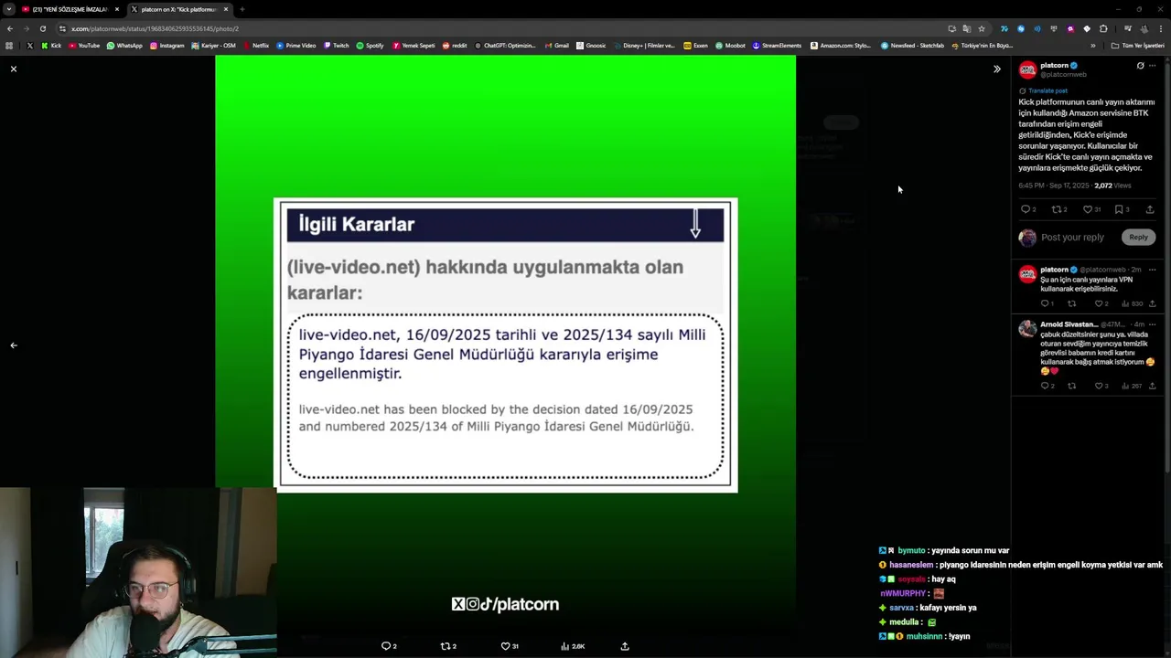Open the Kick bookmark

click(50, 45)
